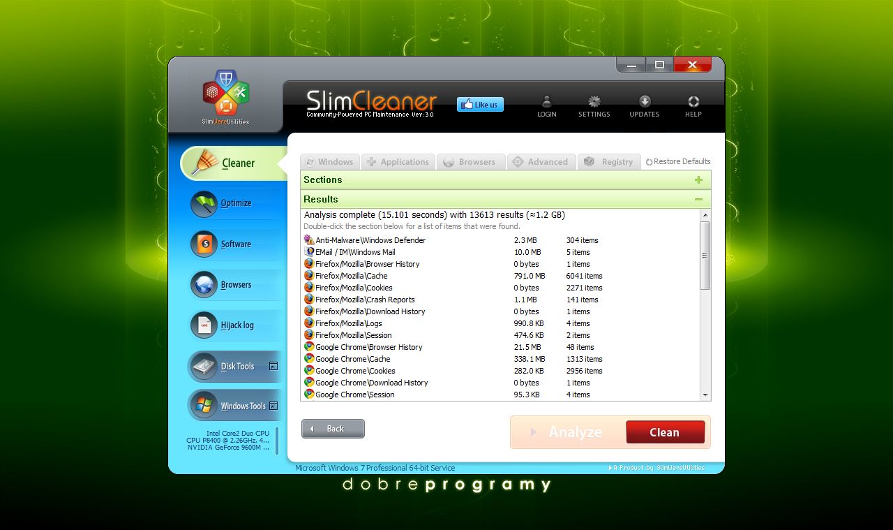893x530 pixels.
Task: Open the Updates download icon
Action: click(644, 106)
